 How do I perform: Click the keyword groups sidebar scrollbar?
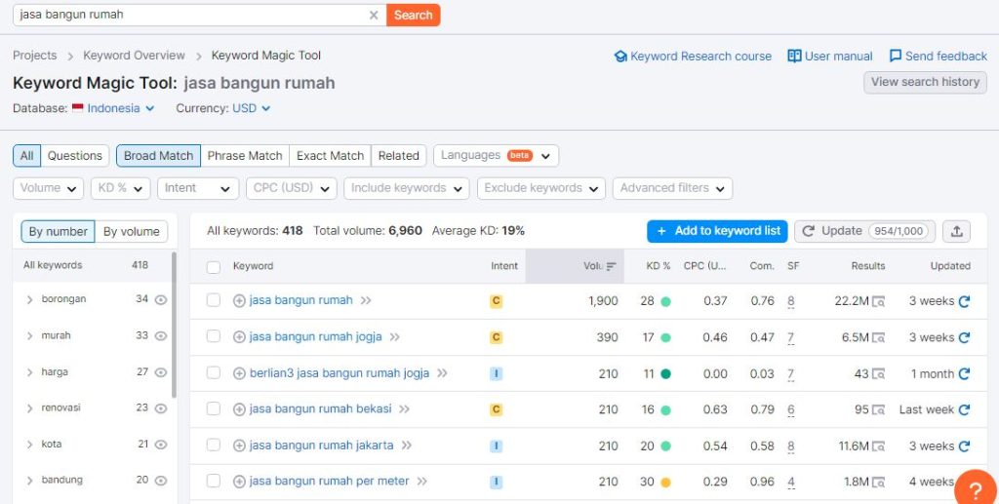[174, 325]
